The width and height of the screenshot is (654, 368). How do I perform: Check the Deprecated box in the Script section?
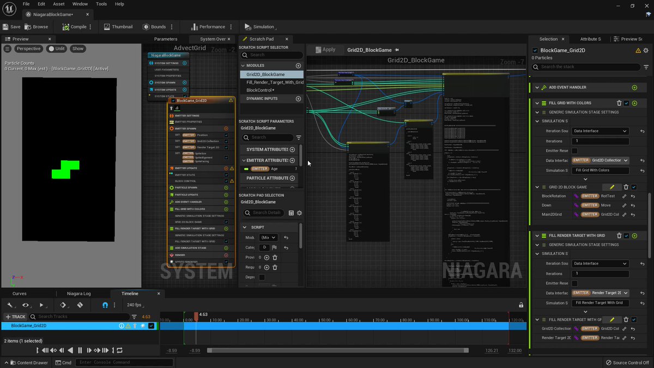[x=262, y=277]
